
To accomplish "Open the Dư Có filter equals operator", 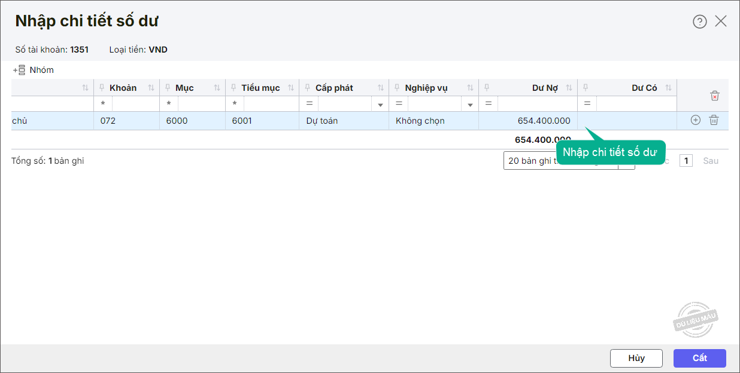I will (x=587, y=104).
